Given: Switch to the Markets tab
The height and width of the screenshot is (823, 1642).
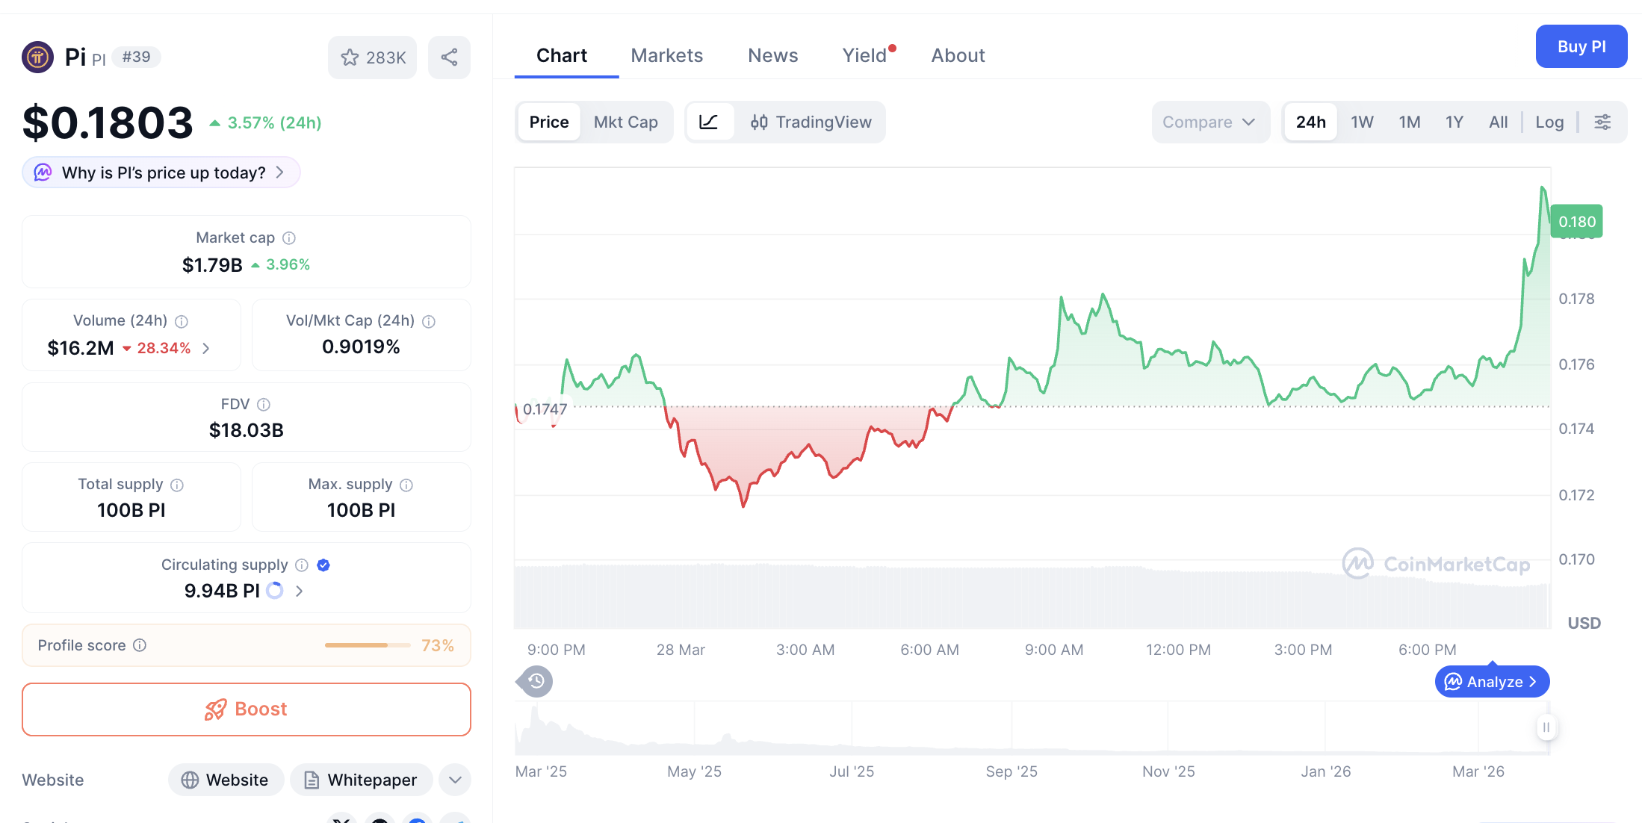Looking at the screenshot, I should [x=666, y=55].
